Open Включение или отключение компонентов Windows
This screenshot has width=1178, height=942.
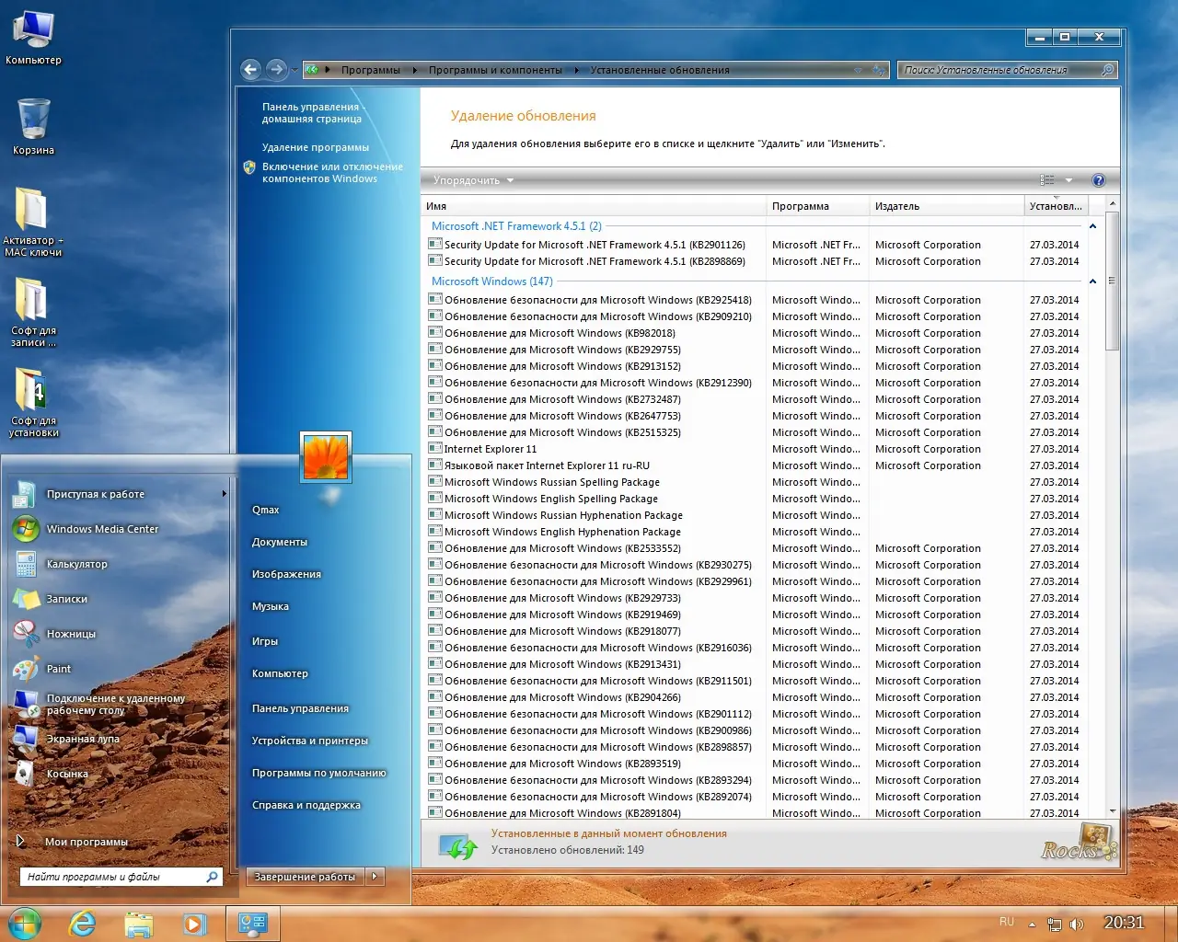[x=332, y=172]
